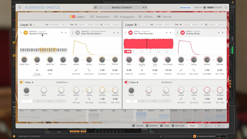Click Sampler 1 orange engine icon

pos(26,32)
